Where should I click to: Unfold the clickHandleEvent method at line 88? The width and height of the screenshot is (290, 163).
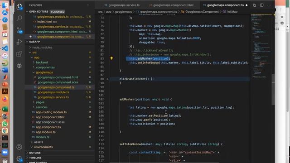[x=107, y=79]
